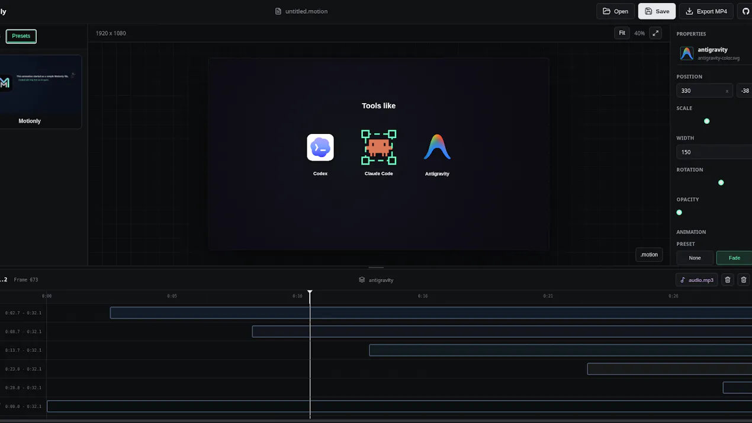Click the antigravity layer icon above timeline
752x423 pixels.
pos(362,280)
